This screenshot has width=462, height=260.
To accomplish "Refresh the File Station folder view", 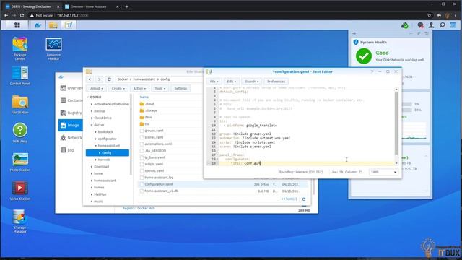I will coord(109,79).
